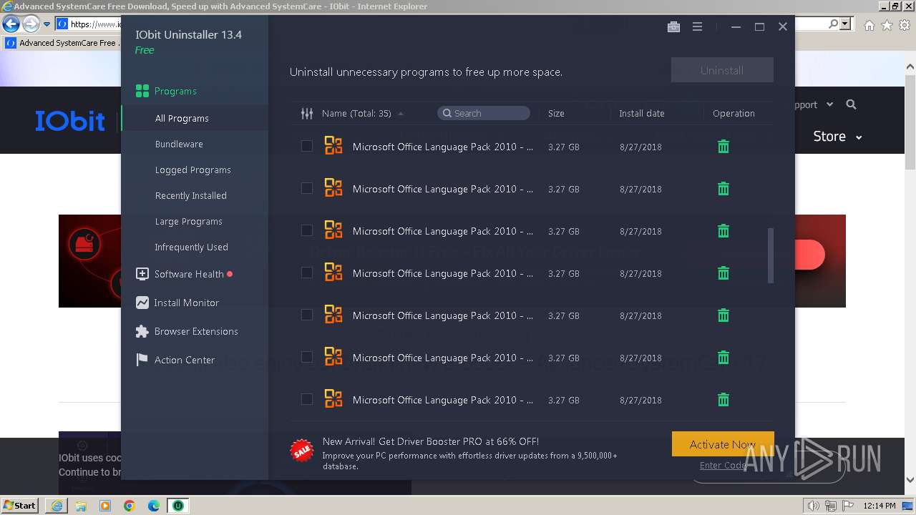Click the trash icon of the bottom listed program

(723, 400)
